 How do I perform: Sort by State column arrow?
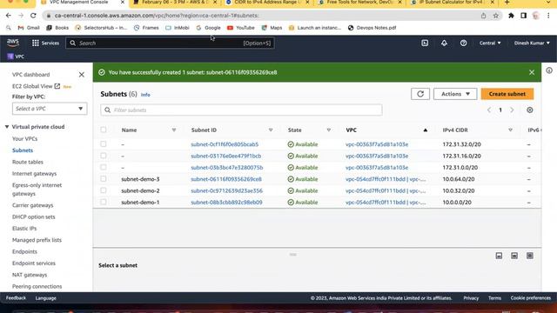329,130
